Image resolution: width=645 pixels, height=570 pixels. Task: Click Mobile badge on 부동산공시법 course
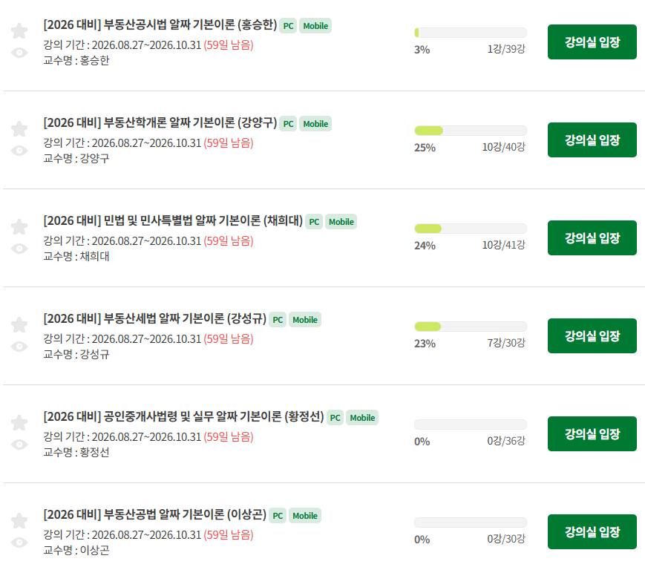315,26
